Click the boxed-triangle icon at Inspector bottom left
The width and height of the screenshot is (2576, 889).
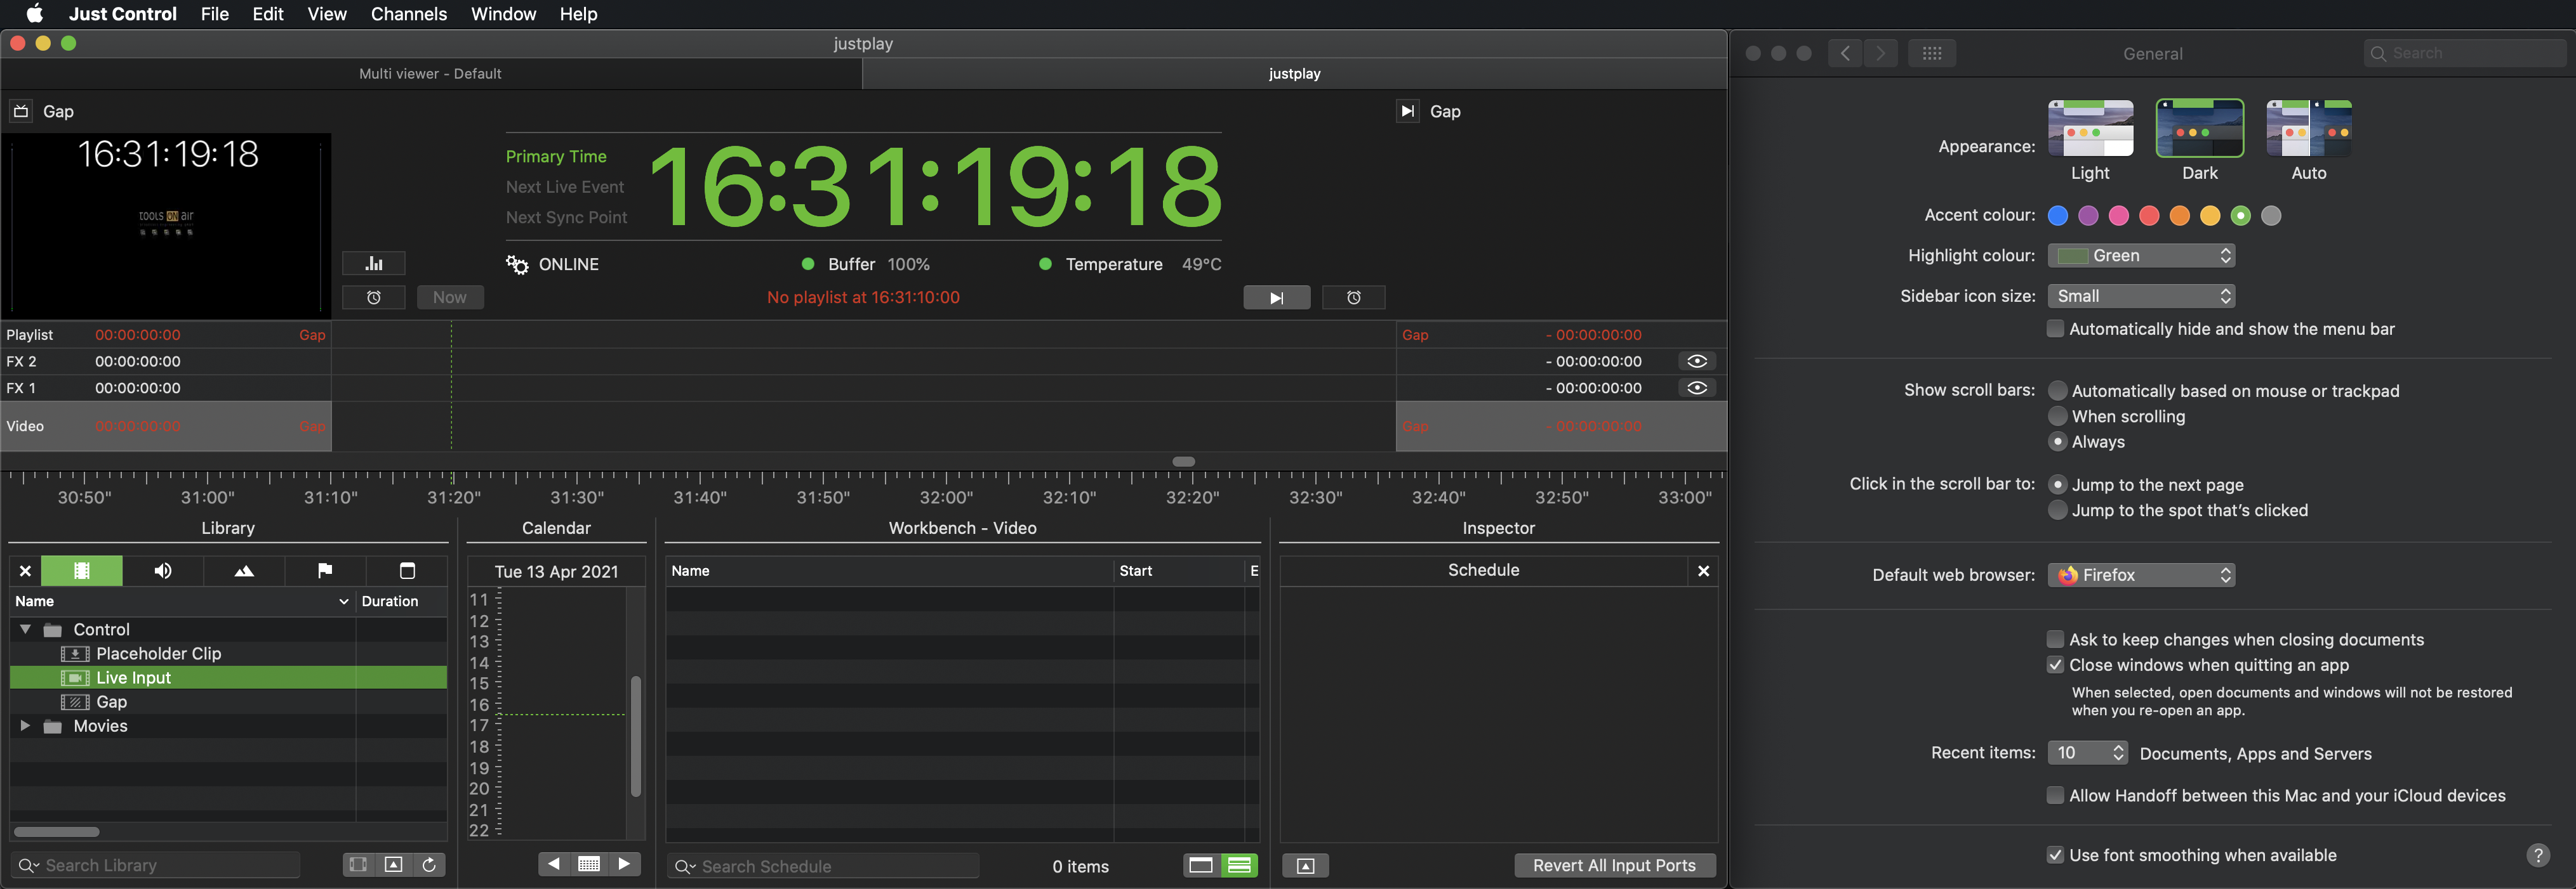point(1305,866)
